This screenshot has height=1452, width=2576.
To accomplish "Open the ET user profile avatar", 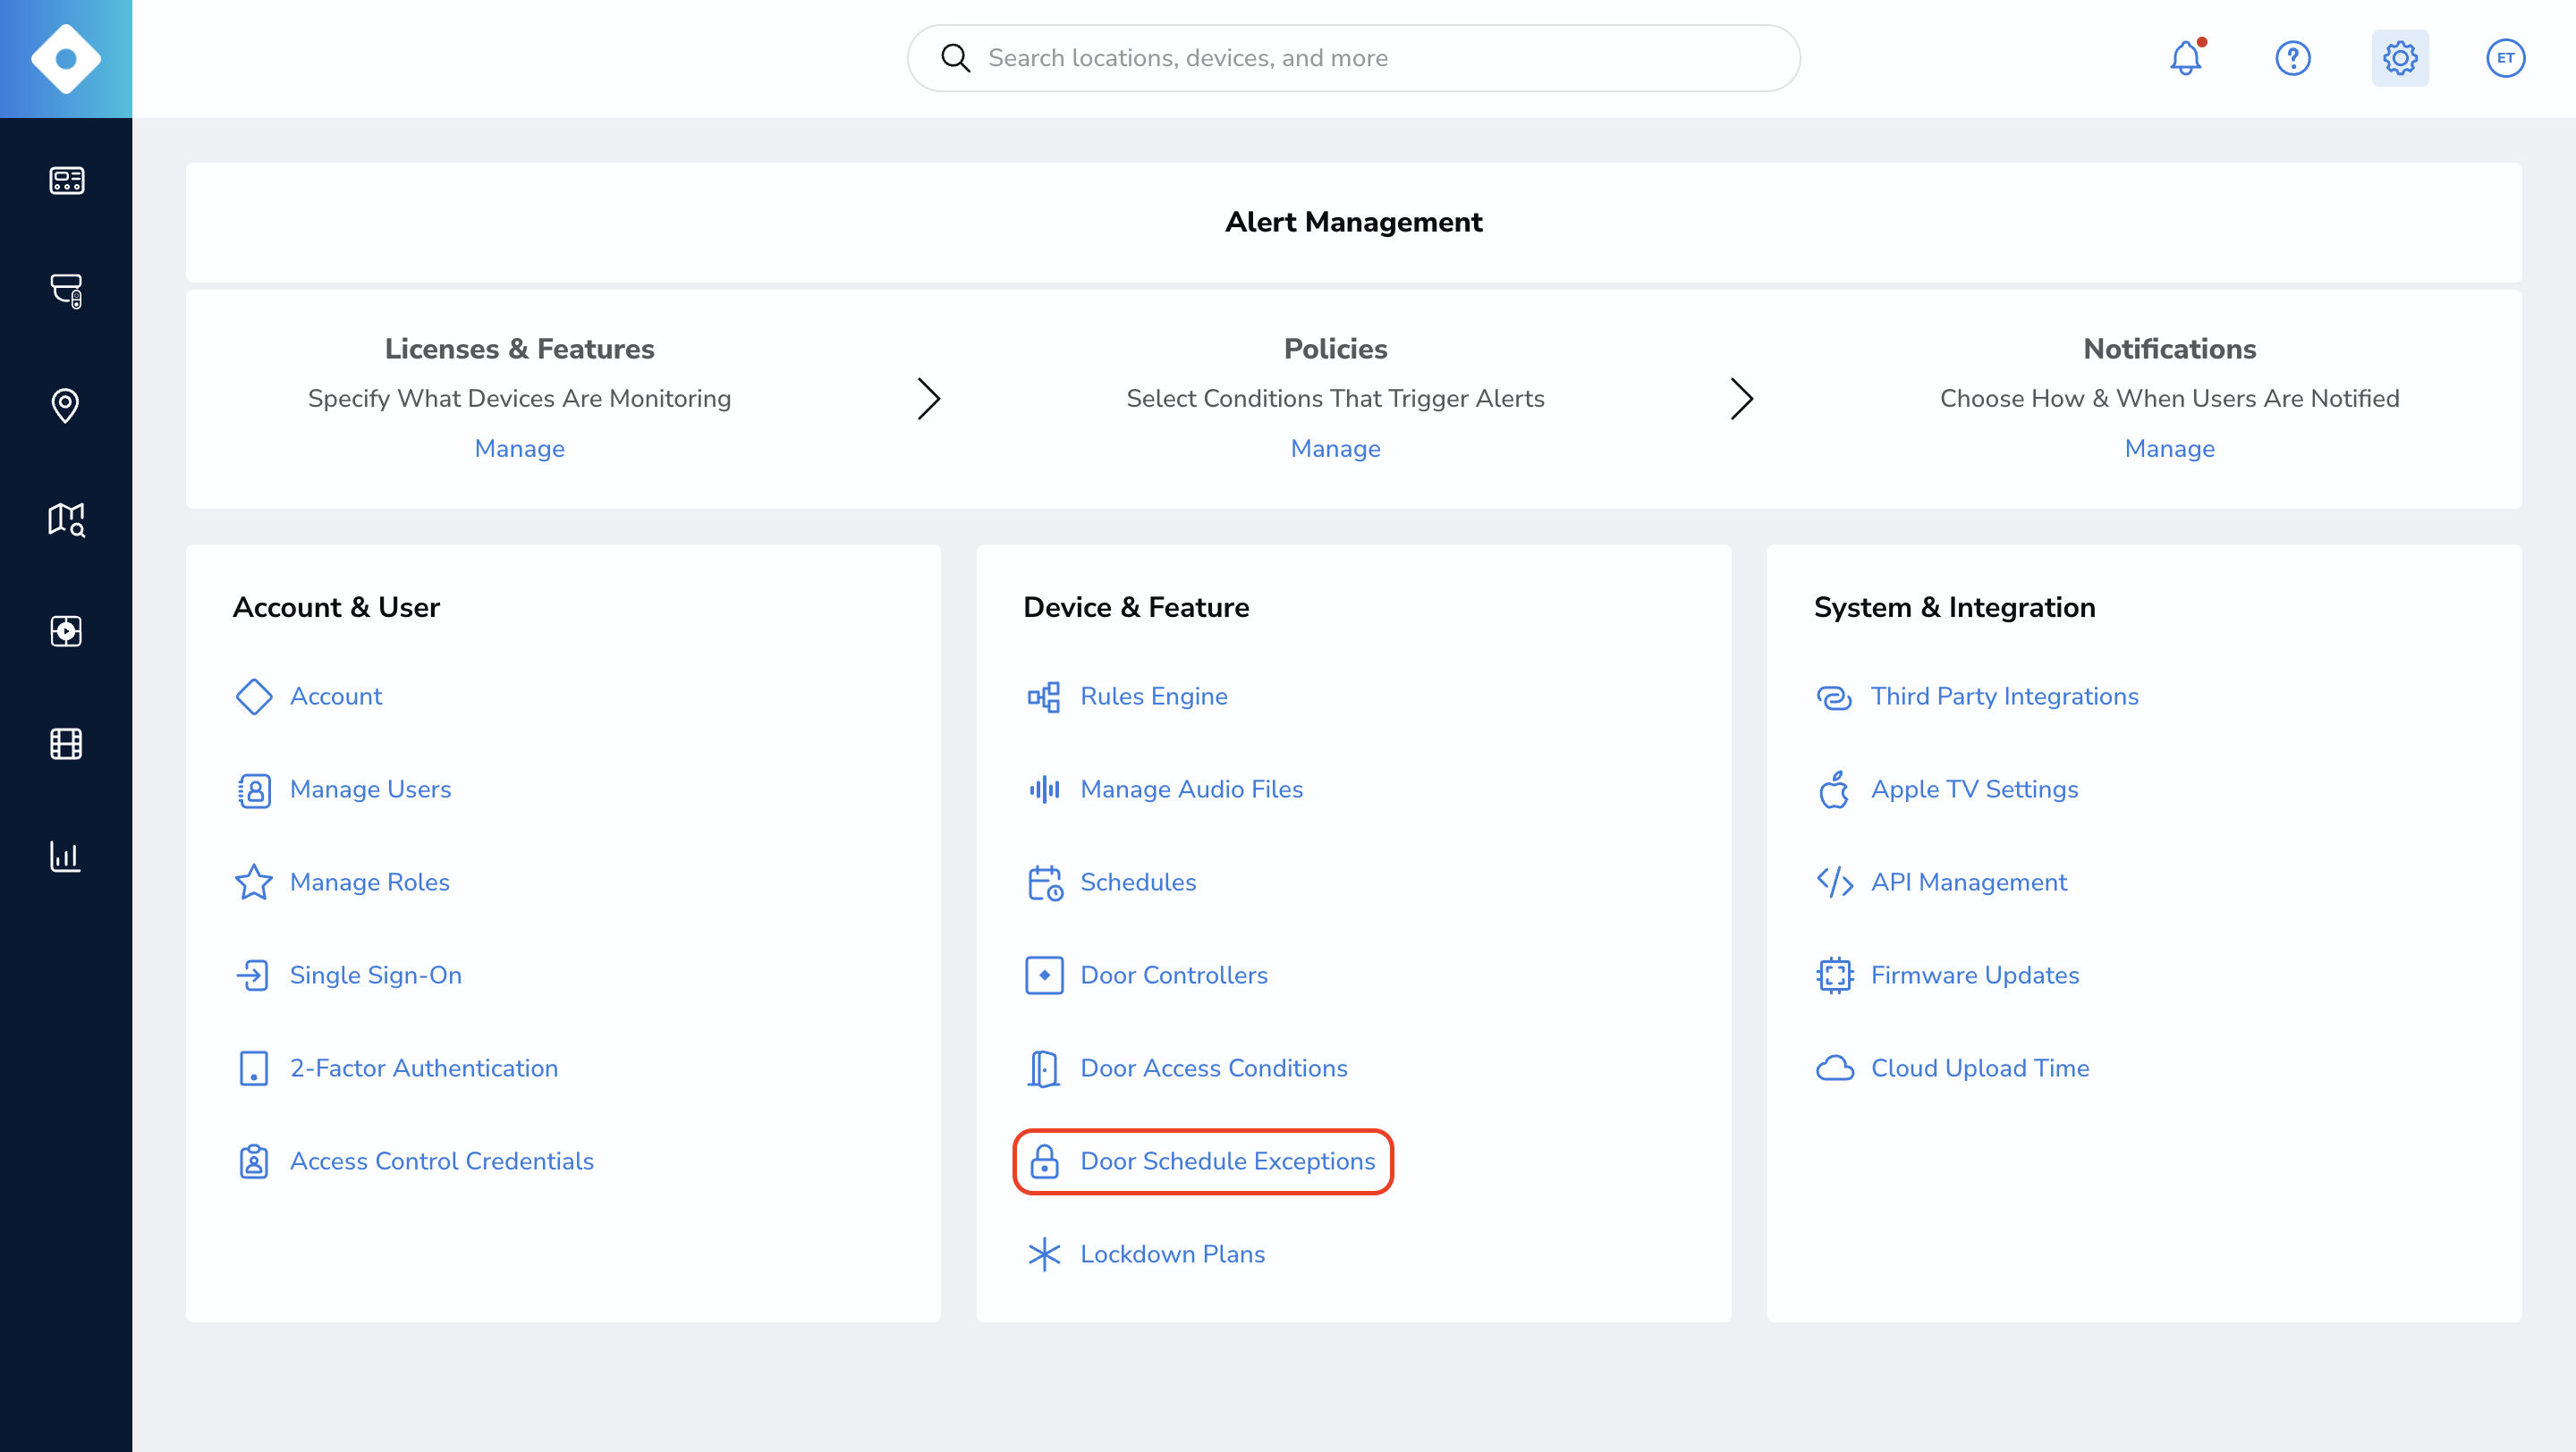I will pyautogui.click(x=2505, y=58).
